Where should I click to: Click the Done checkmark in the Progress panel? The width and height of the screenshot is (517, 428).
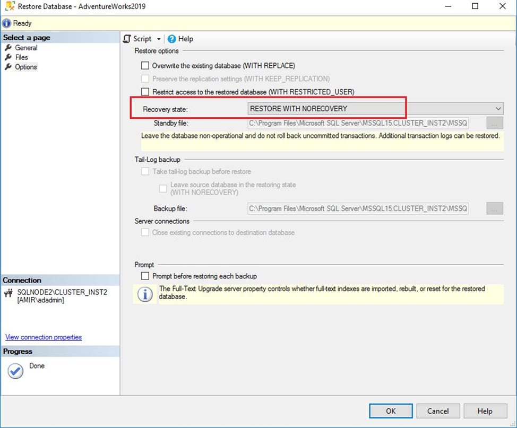(15, 371)
